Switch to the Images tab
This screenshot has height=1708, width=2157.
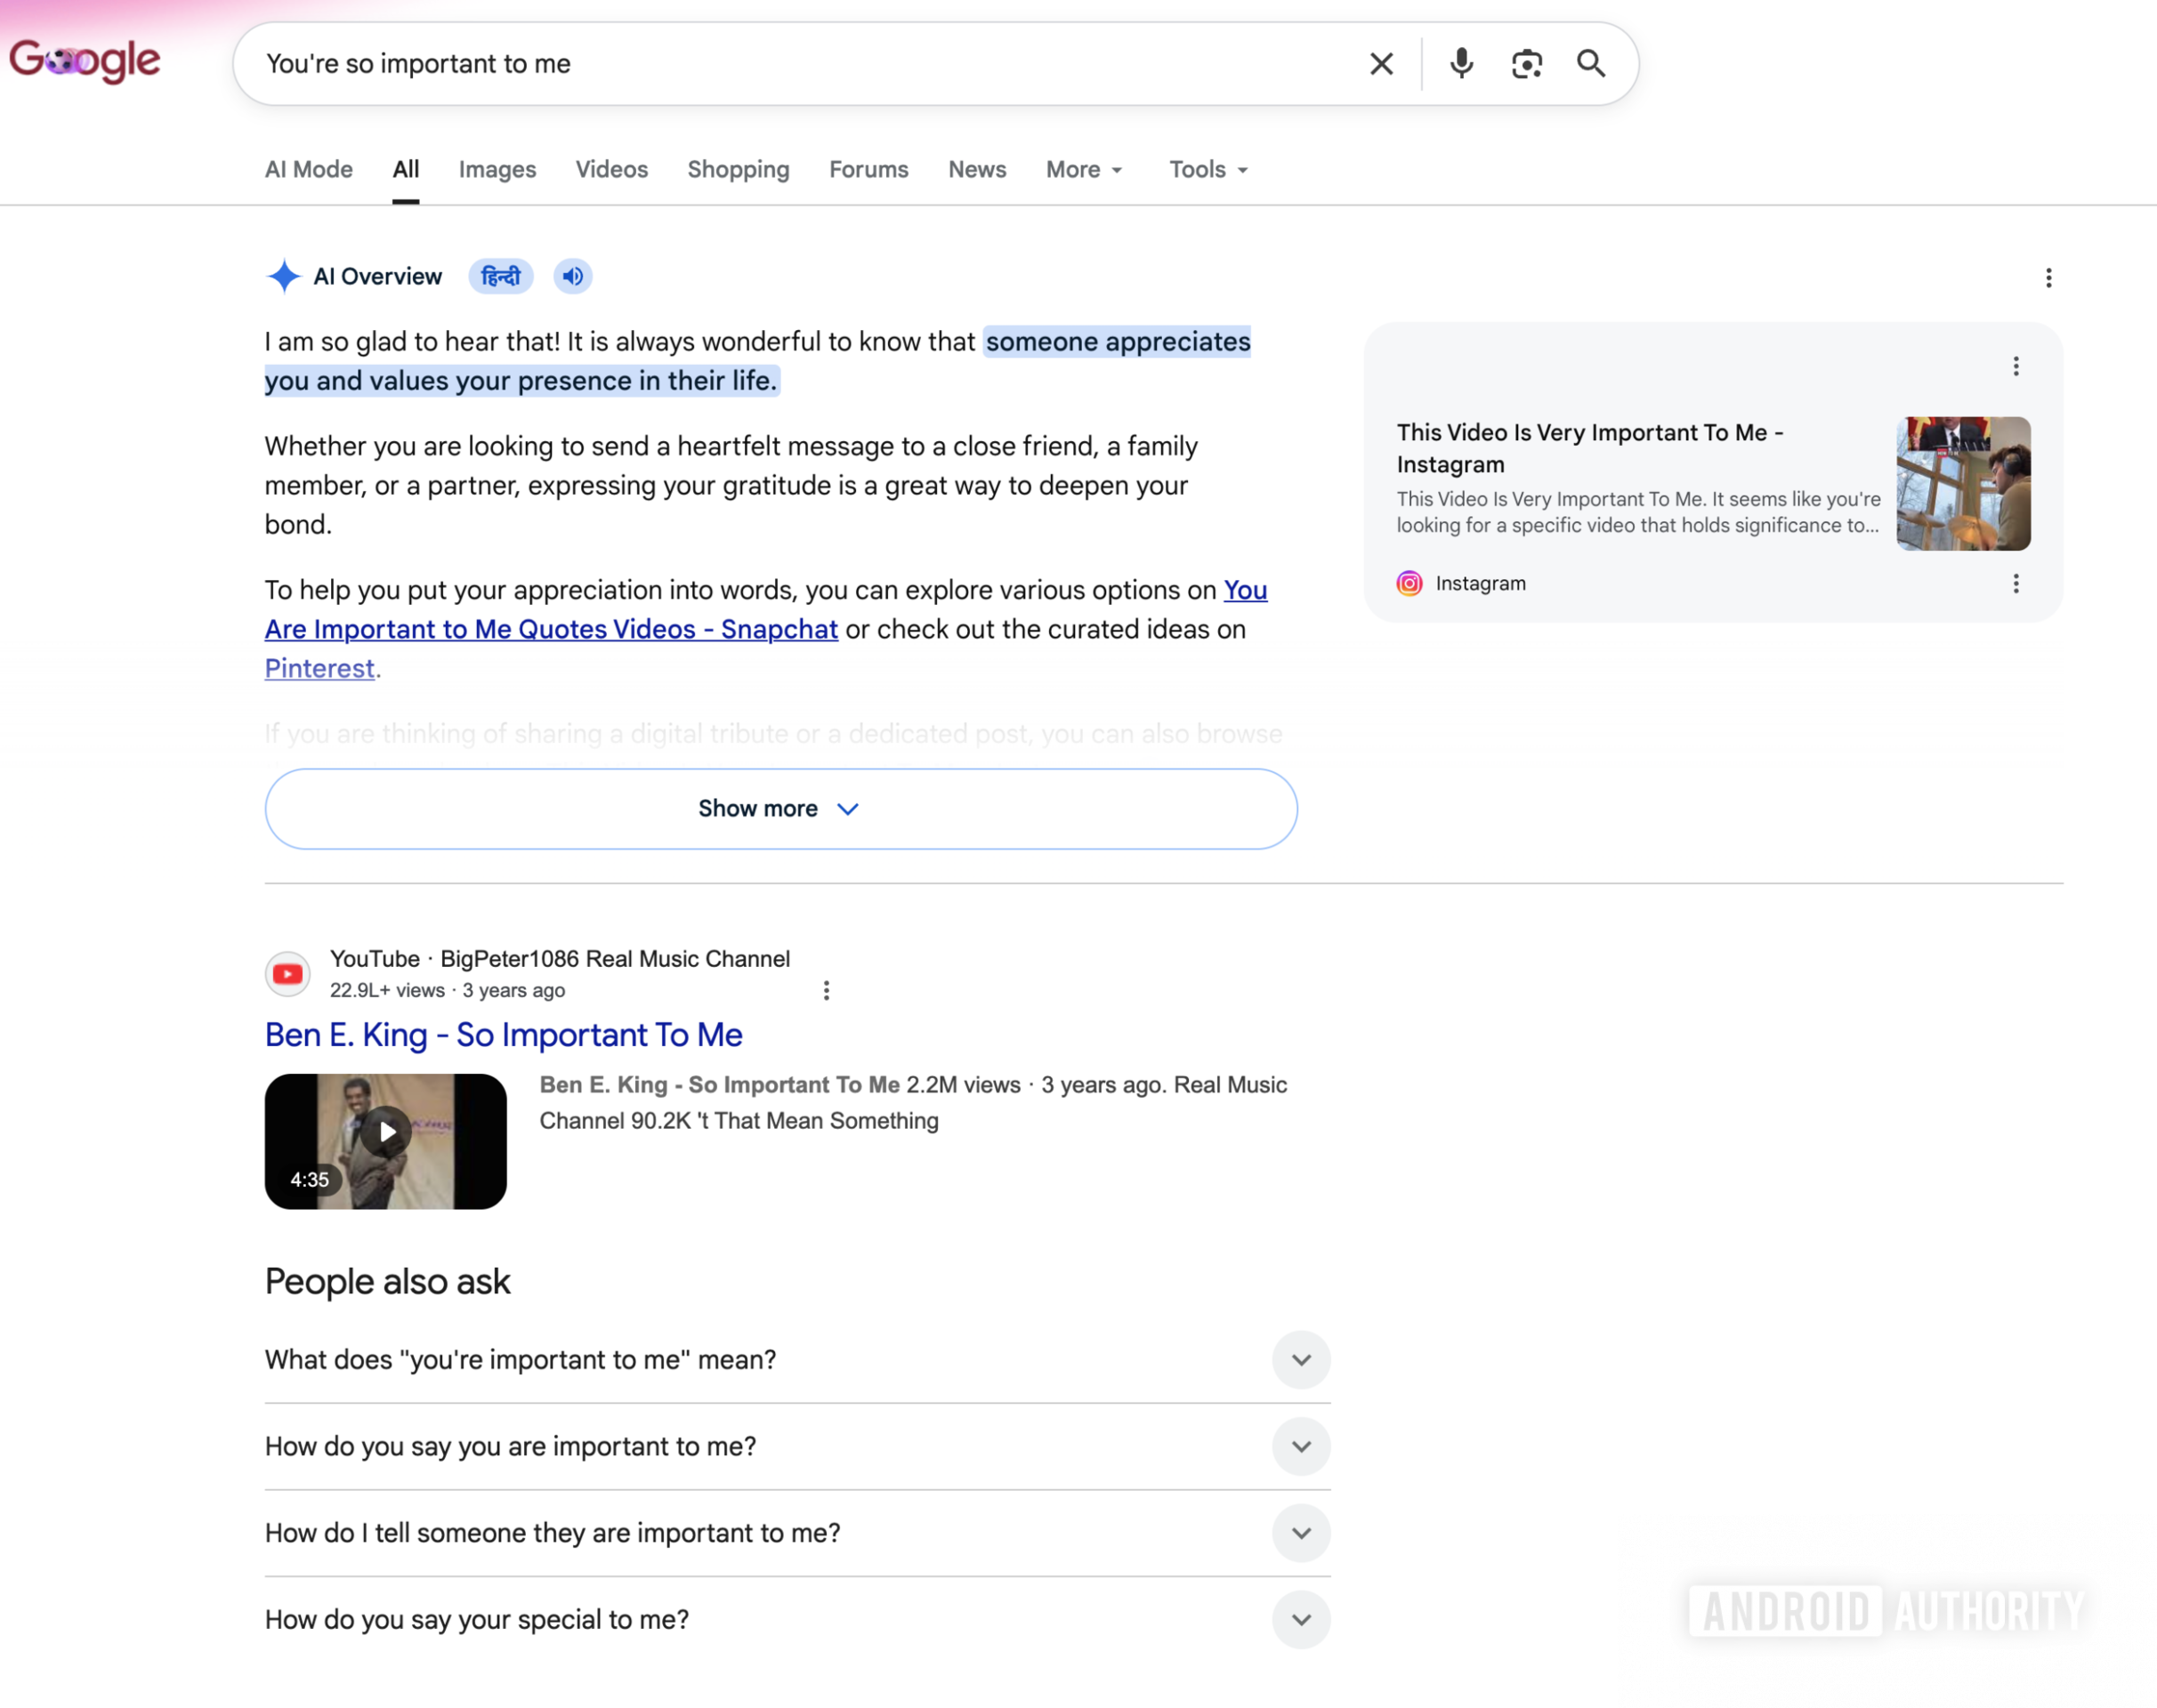[497, 169]
